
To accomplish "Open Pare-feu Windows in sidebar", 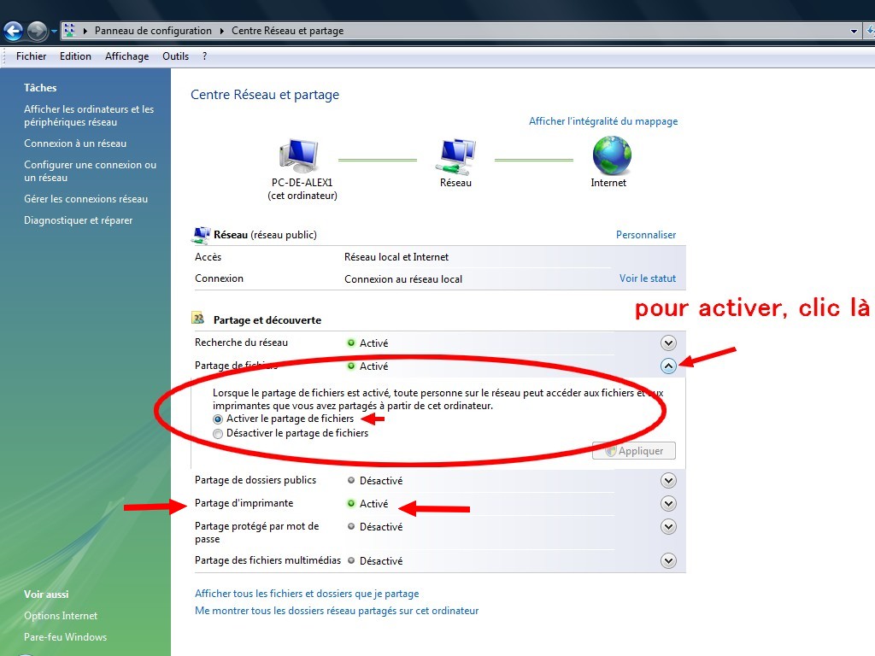I will [x=65, y=637].
